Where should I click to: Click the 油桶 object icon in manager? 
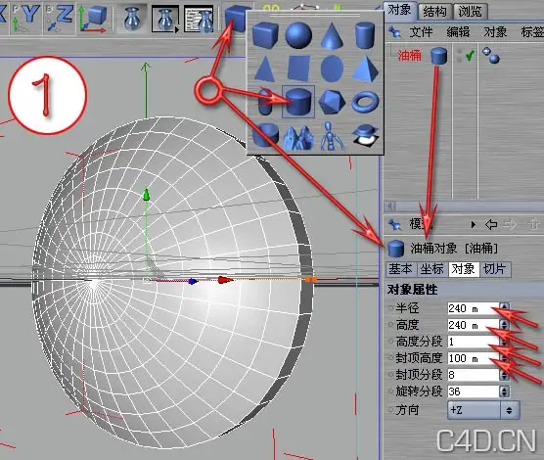point(439,56)
